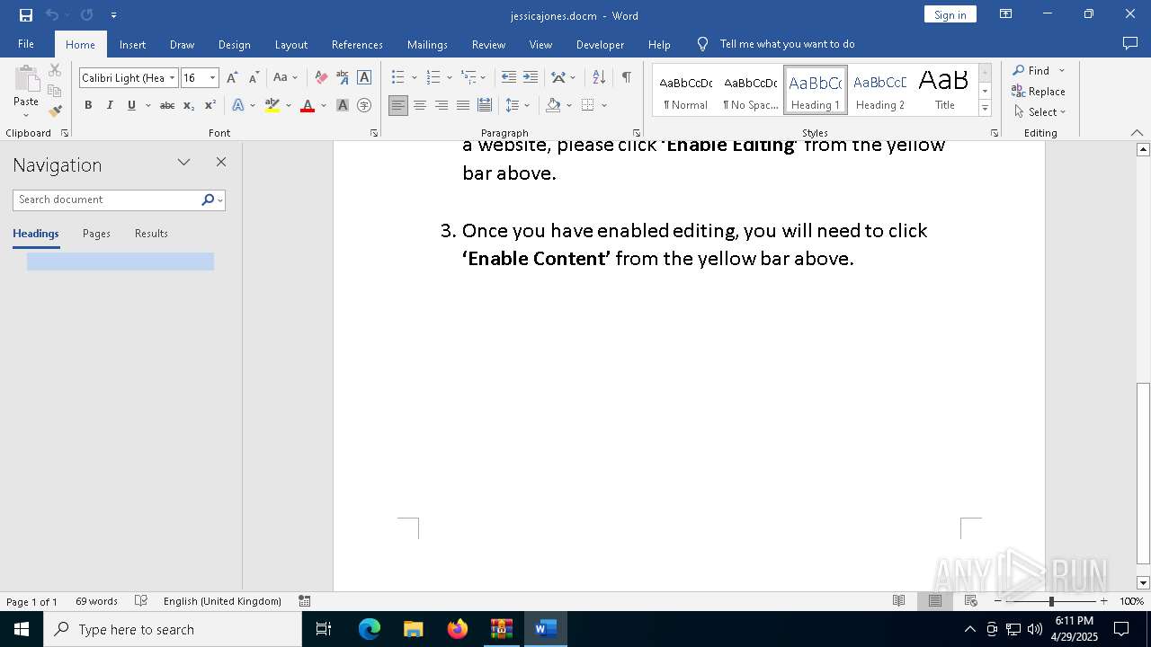Screen dimensions: 1151x647
Task: Click the character border icon
Action: [364, 78]
